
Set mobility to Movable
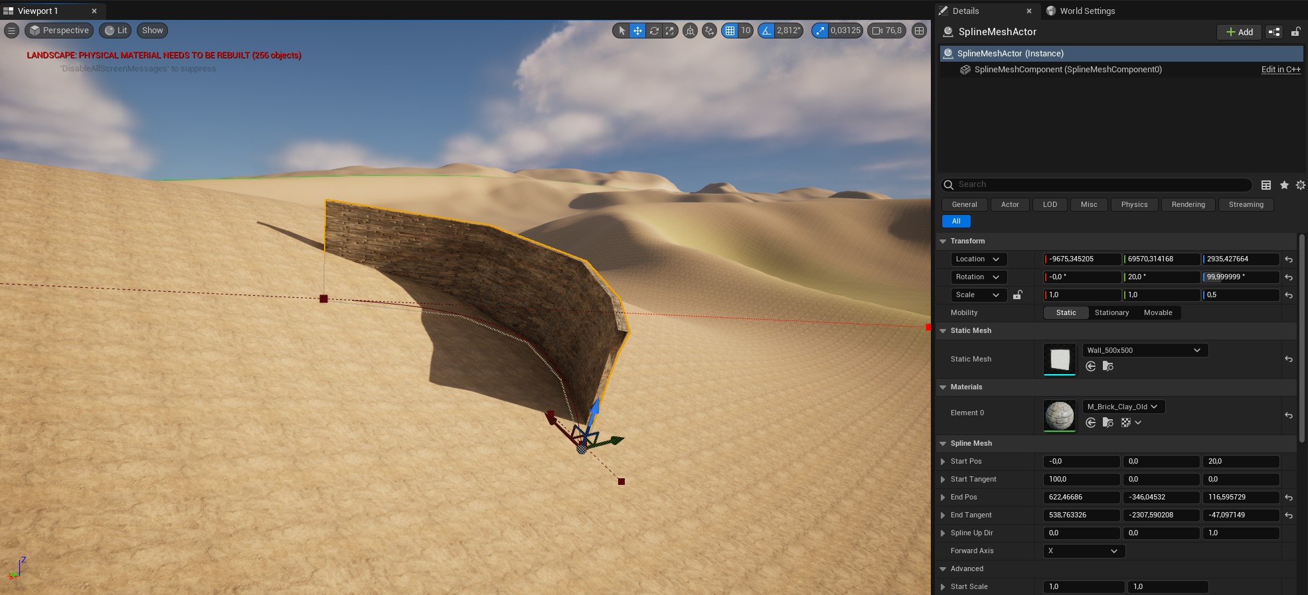[x=1157, y=312]
